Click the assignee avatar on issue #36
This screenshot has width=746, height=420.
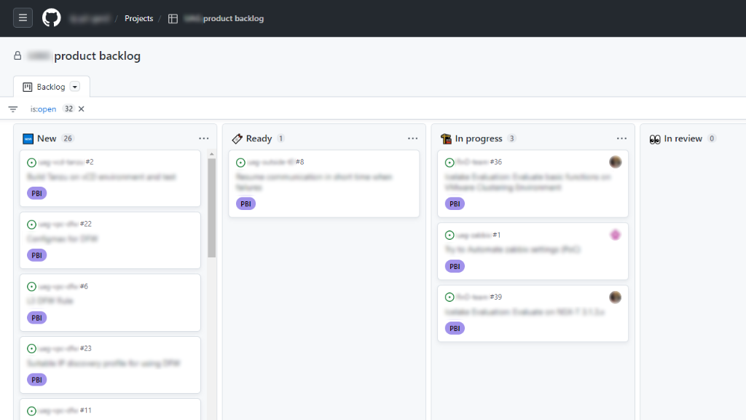point(615,162)
